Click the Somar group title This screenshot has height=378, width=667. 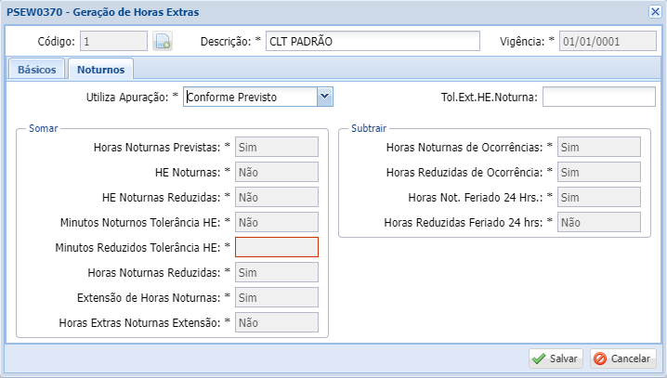(43, 128)
